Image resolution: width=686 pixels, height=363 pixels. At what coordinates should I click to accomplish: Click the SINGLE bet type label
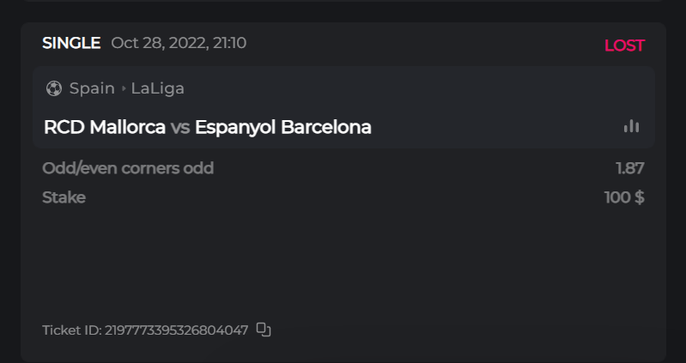(x=71, y=43)
